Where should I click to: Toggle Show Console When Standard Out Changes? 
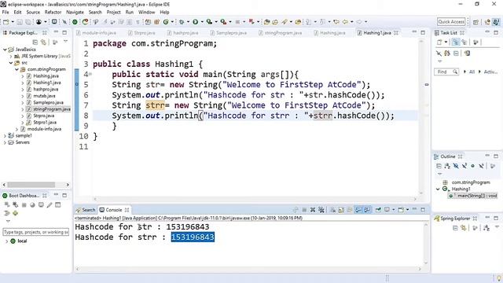coord(358,210)
